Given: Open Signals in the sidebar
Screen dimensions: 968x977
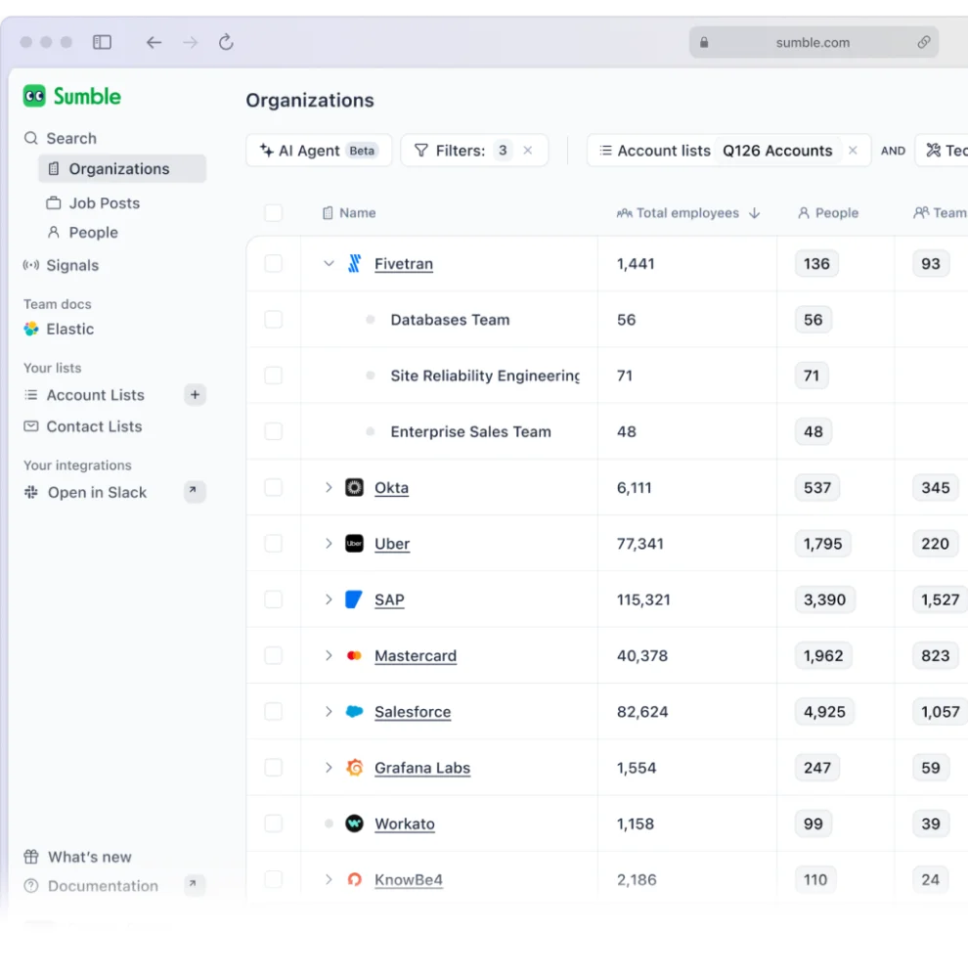Looking at the screenshot, I should pyautogui.click(x=61, y=265).
